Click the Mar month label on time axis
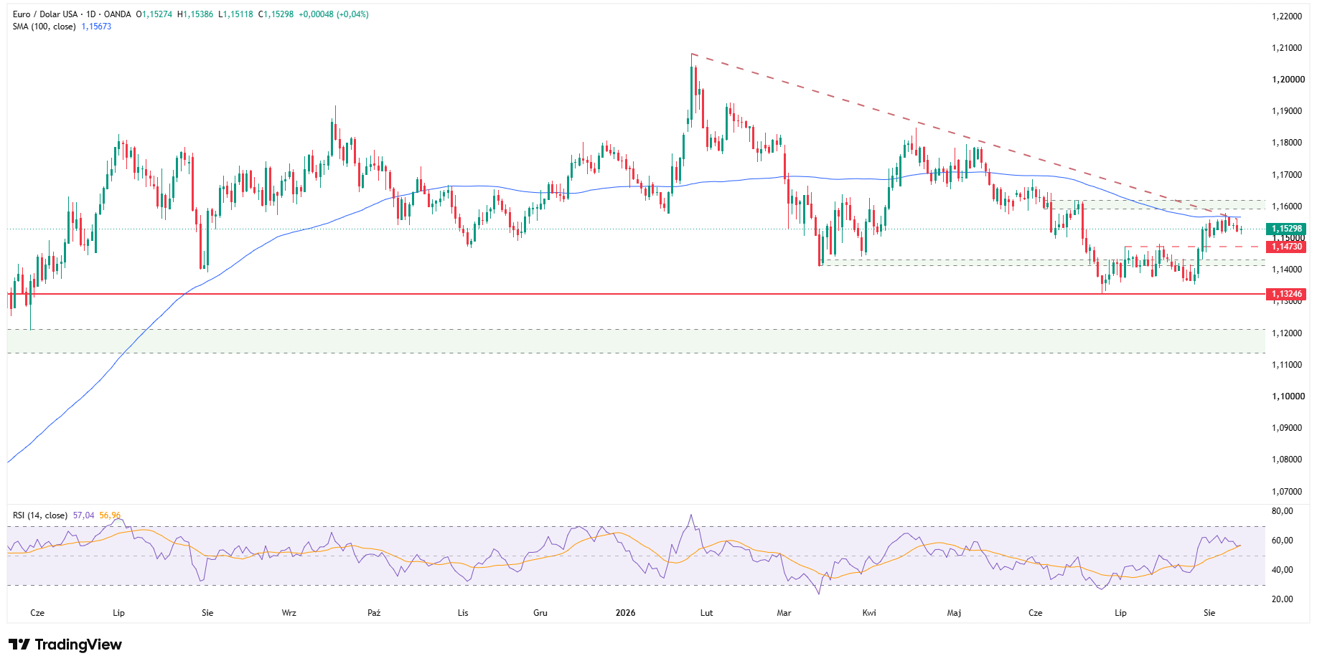 pos(784,613)
